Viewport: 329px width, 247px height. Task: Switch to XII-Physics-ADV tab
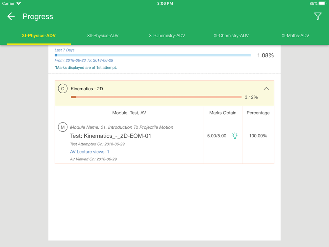coord(103,36)
